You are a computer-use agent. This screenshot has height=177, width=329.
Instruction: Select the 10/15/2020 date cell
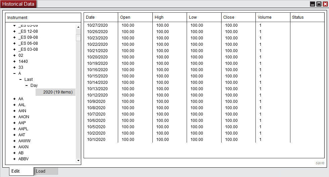coord(97,76)
